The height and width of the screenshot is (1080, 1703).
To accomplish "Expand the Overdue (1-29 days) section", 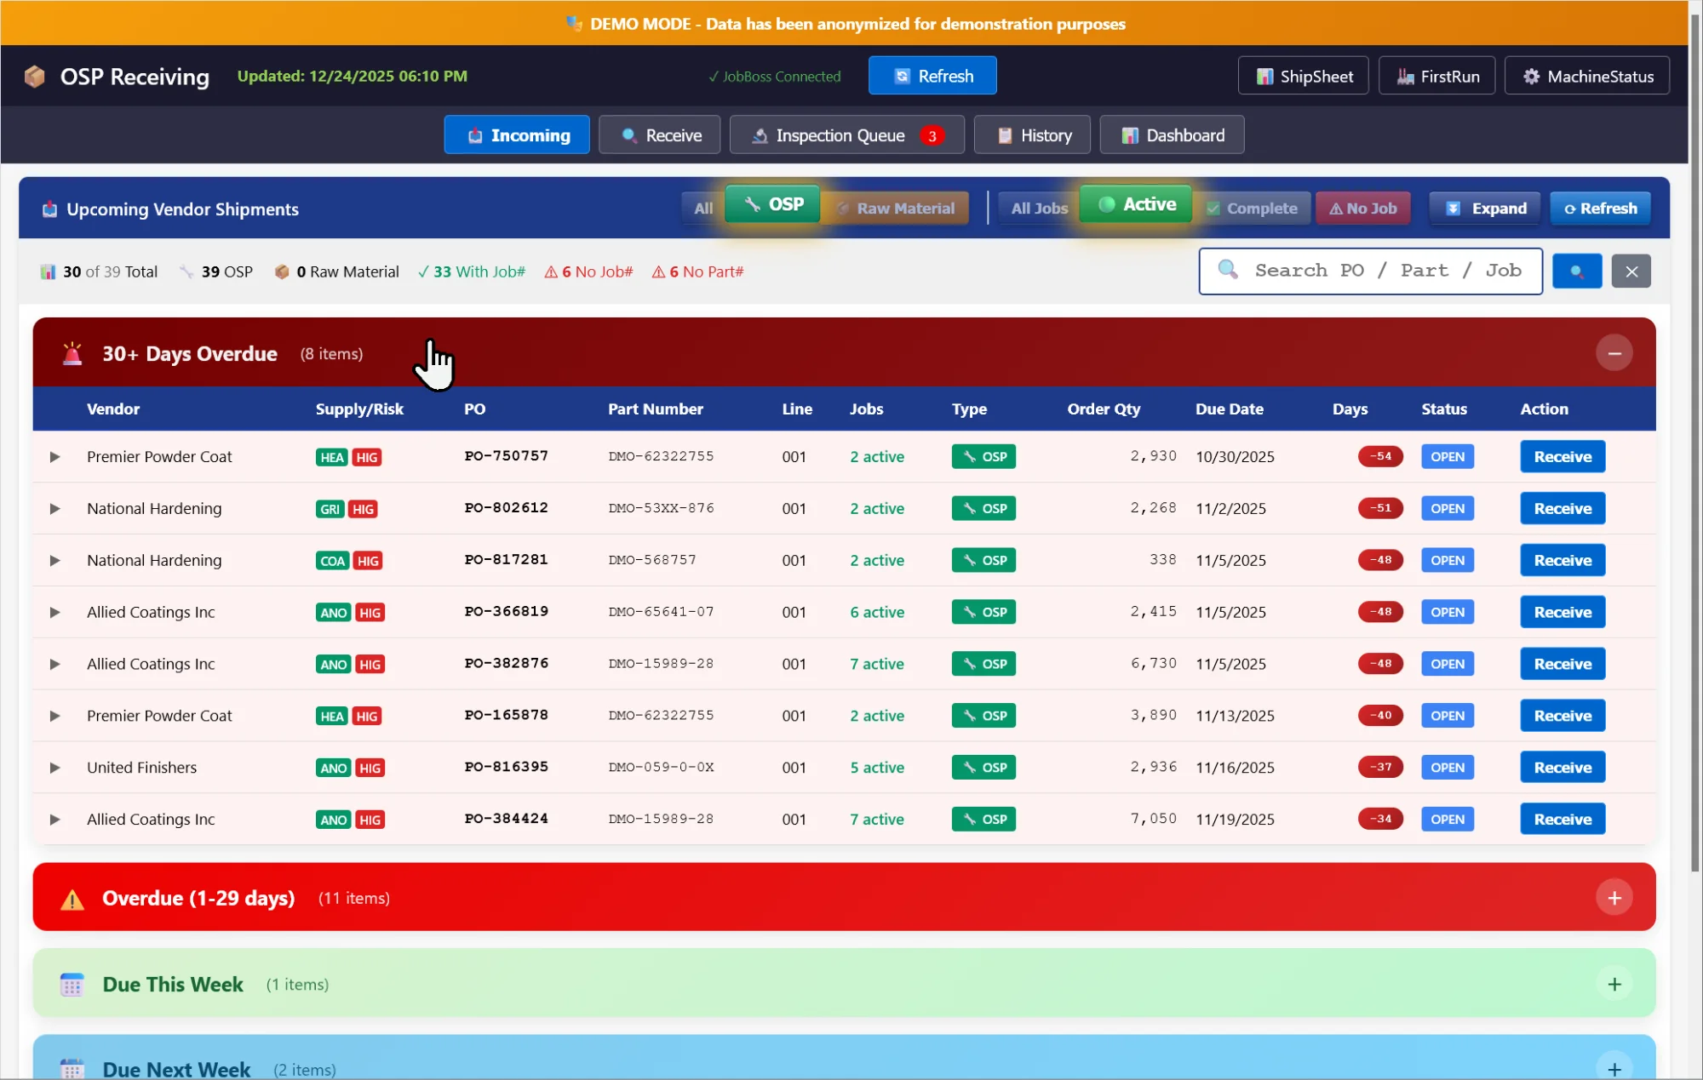I will (x=1614, y=898).
